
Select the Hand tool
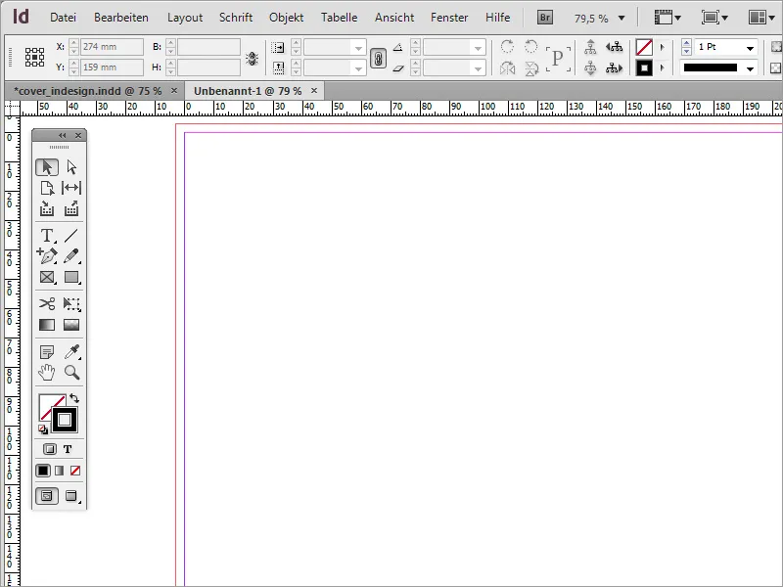pyautogui.click(x=46, y=372)
